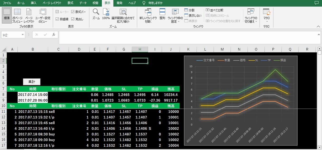Open 新しいウィンドウを開く new window
This screenshot has width=322, height=150.
148,16
